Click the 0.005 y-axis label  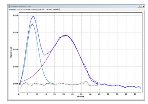click(x=15, y=67)
